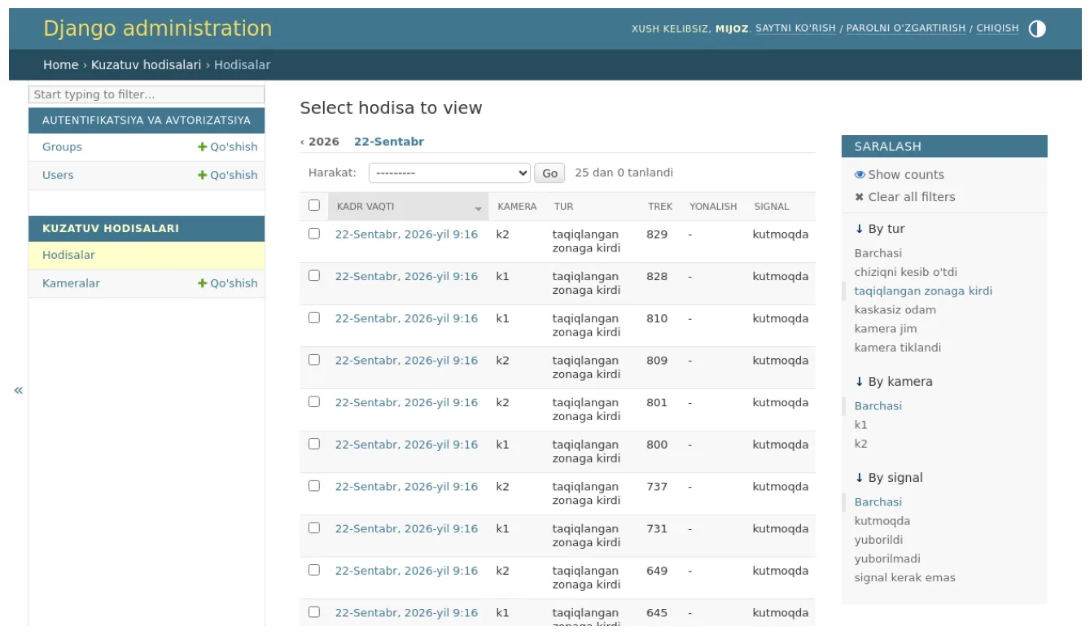
Task: Filter by tur 'kaskasiz odam'
Action: pyautogui.click(x=895, y=310)
